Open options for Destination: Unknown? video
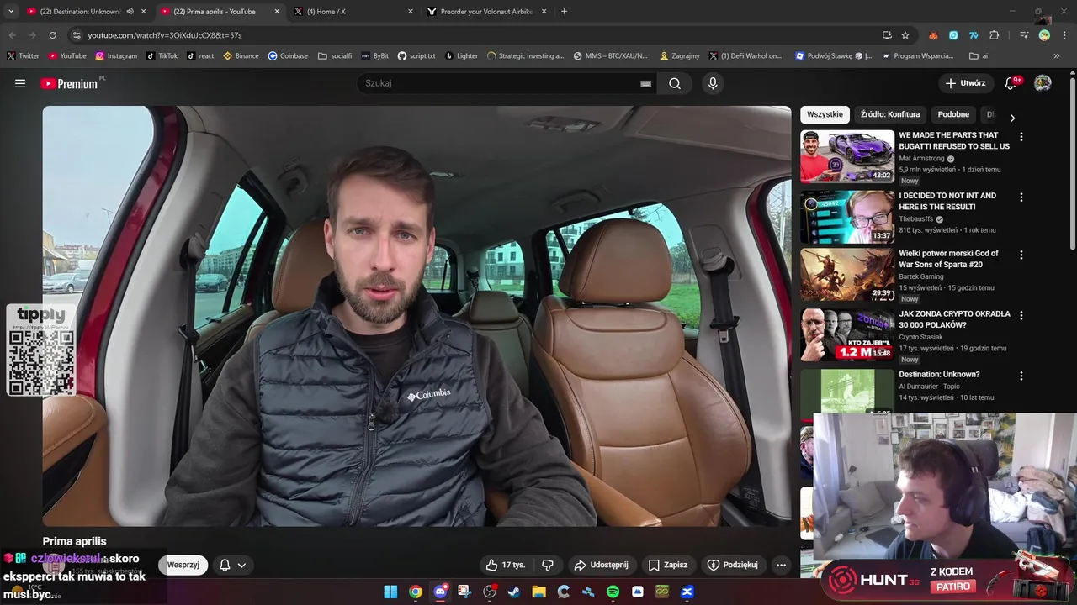Screen dimensions: 1077x605 [1021, 376]
